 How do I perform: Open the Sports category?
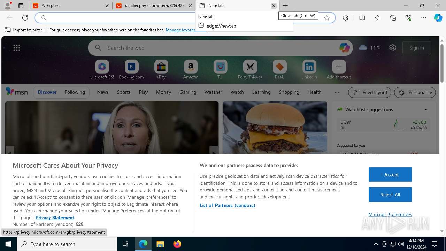pyautogui.click(x=124, y=92)
